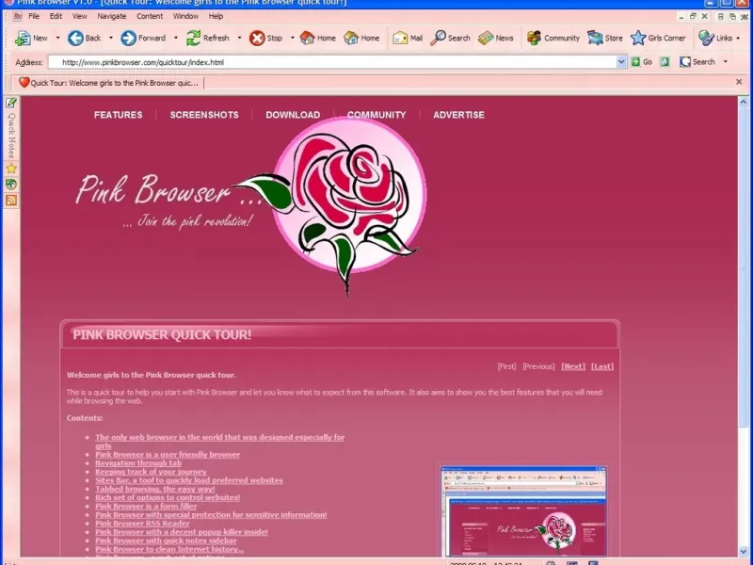Expand the New button dropdown arrow

(57, 38)
